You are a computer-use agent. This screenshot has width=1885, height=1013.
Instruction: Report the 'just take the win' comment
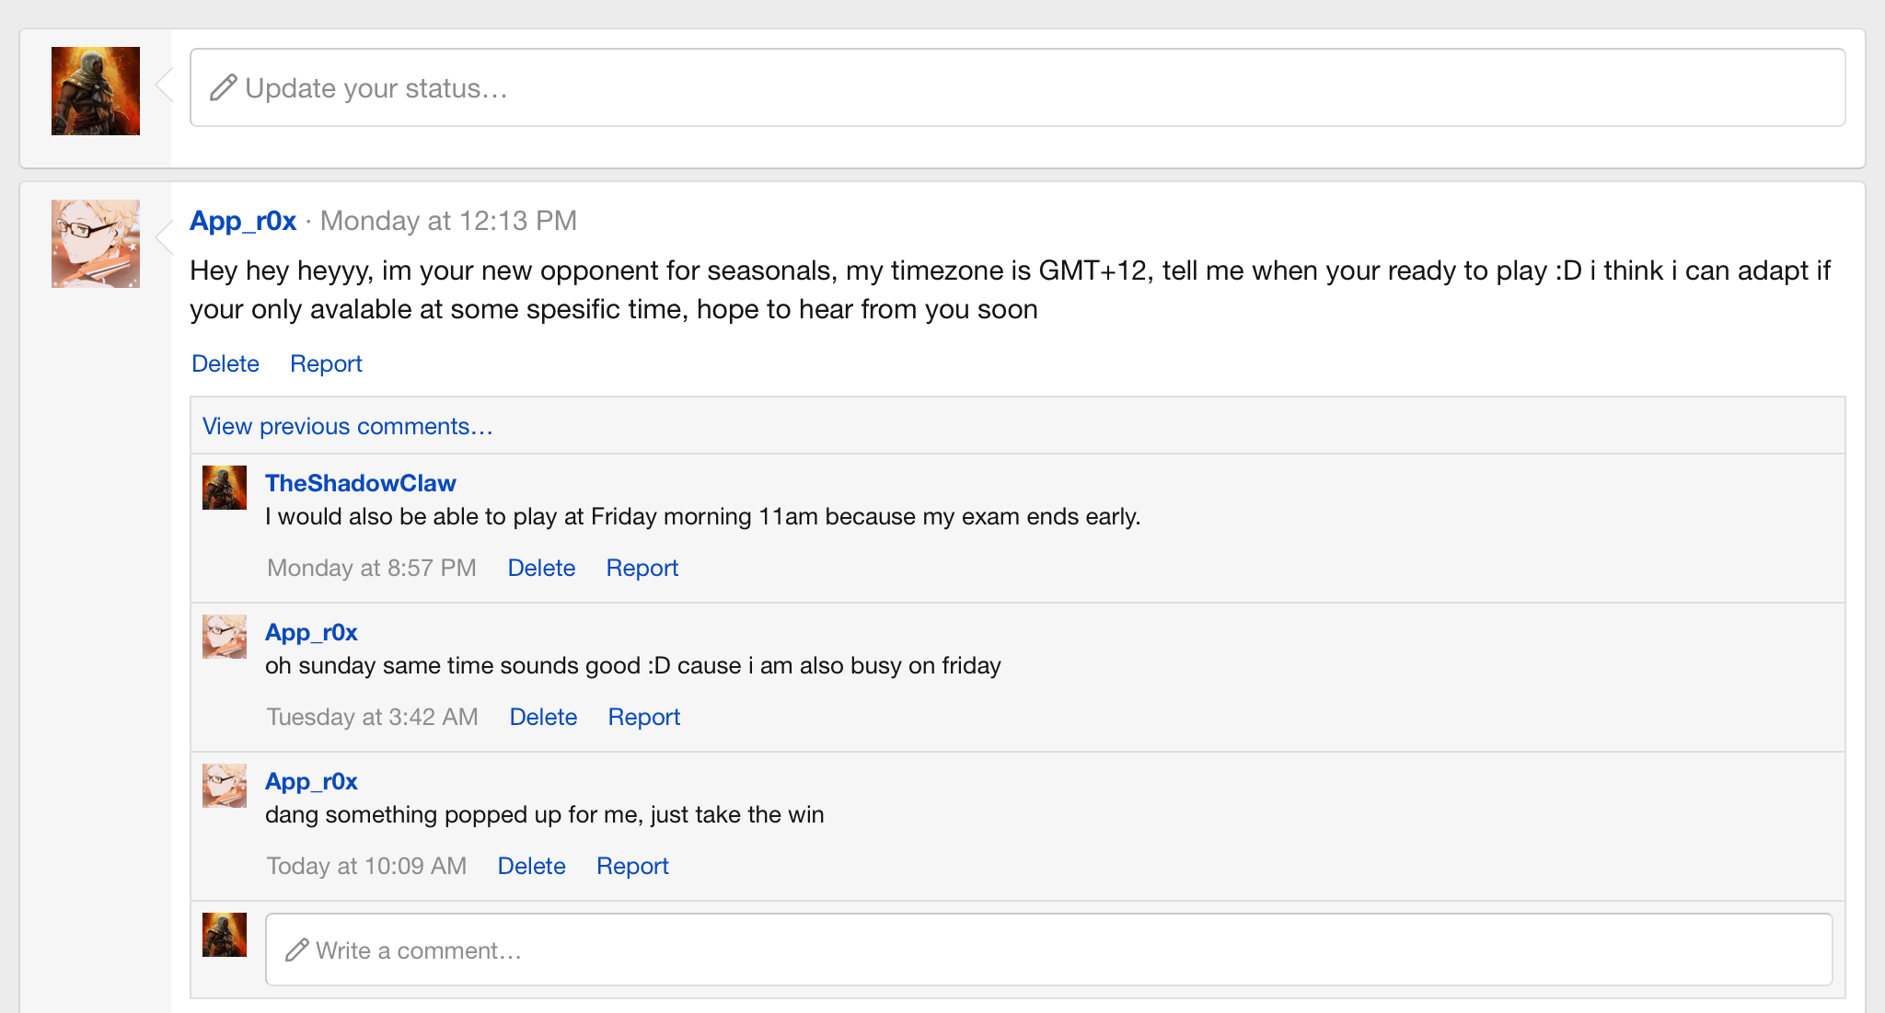click(632, 866)
